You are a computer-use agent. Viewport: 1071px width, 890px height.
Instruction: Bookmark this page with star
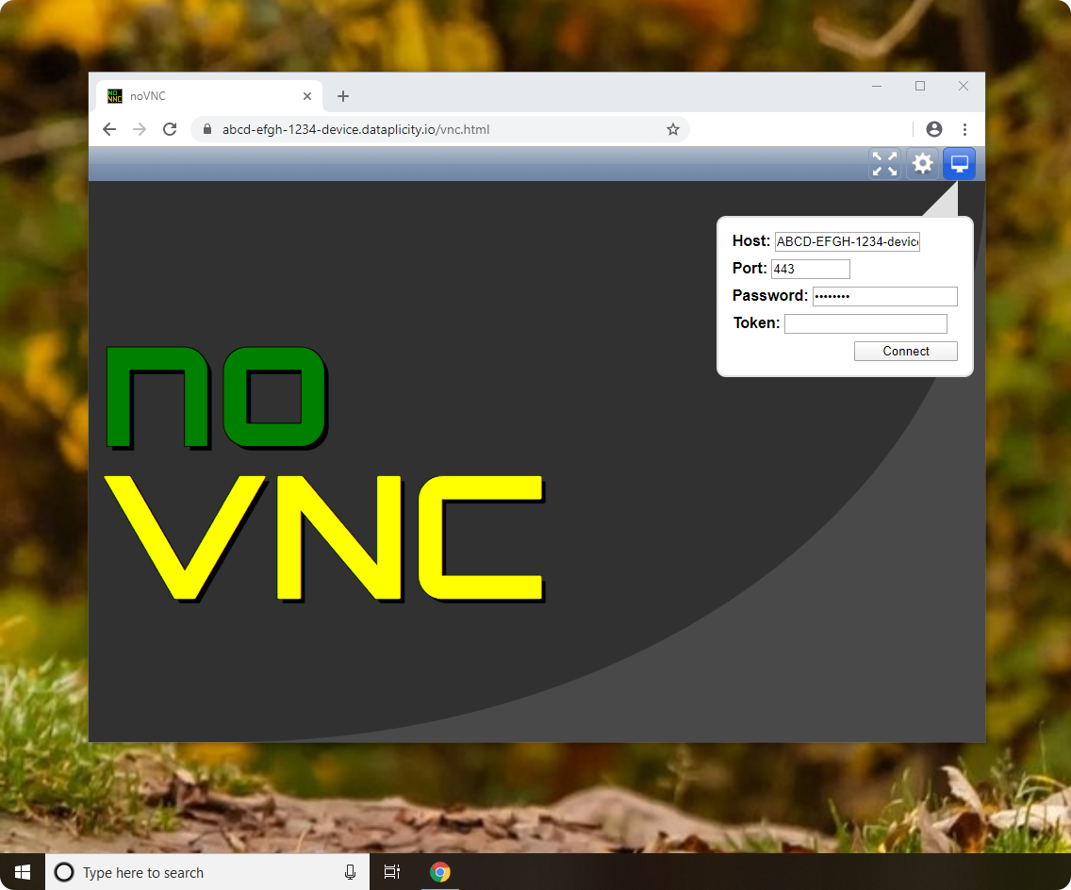click(x=673, y=129)
